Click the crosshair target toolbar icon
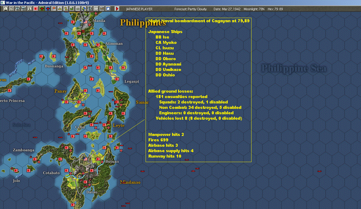Image resolution: width=361 pixels, height=209 pixels. (x=90, y=9)
